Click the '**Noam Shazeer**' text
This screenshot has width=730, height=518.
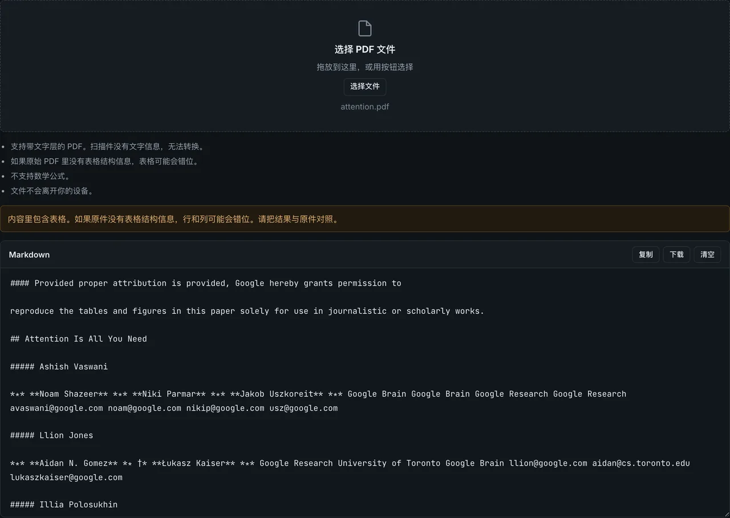coord(68,394)
